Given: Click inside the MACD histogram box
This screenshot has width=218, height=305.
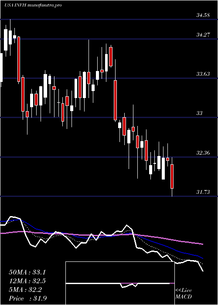Looking at the screenshot, I should click(x=120, y=283).
